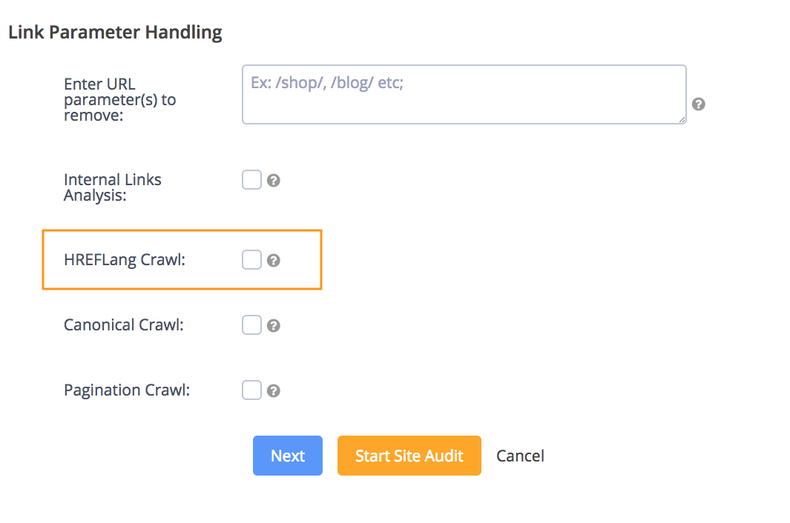
Task: Click the Cancel link
Action: point(520,456)
